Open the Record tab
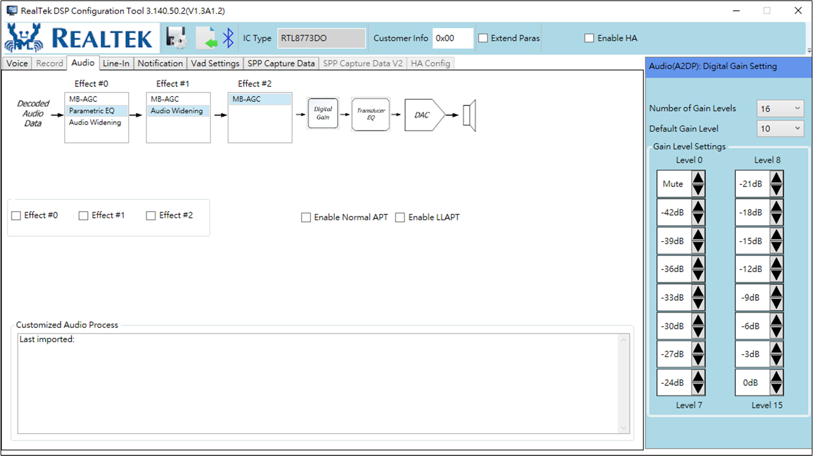Viewport: 813px width, 456px height. click(x=50, y=63)
